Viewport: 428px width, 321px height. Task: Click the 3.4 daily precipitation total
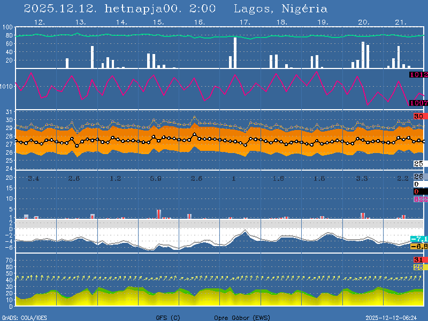[34, 178]
